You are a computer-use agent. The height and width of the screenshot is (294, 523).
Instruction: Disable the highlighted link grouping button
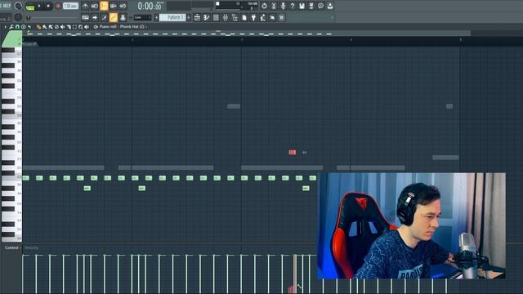point(114,17)
